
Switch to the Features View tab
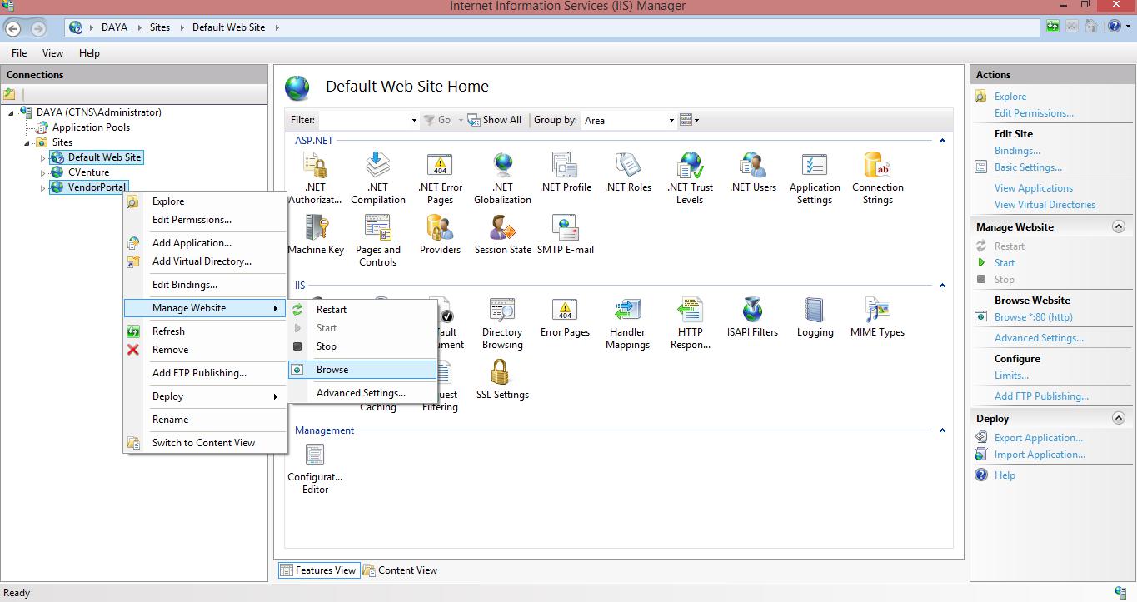(x=317, y=570)
